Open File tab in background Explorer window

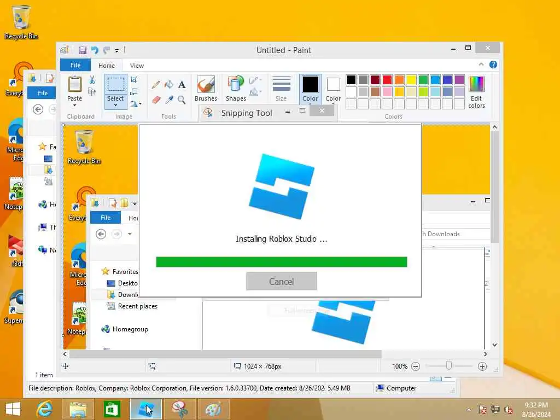[43, 93]
